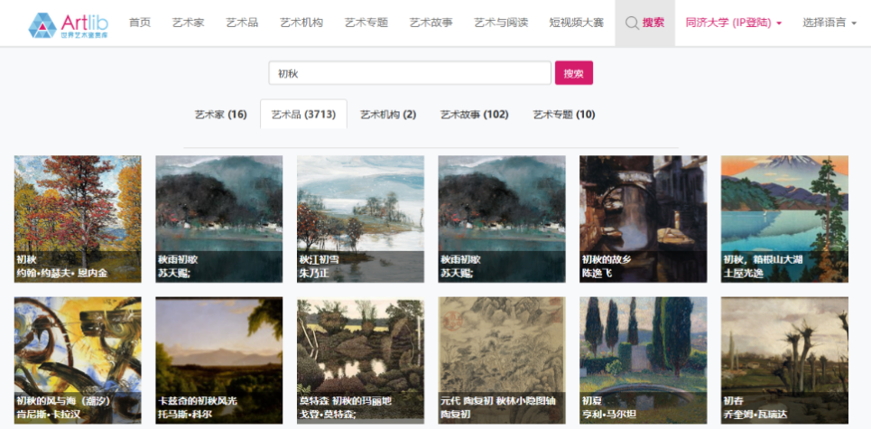Open the 卡兹奇的初秋风光 landscape thumbnail
Viewport: 871px width, 429px height.
218,359
